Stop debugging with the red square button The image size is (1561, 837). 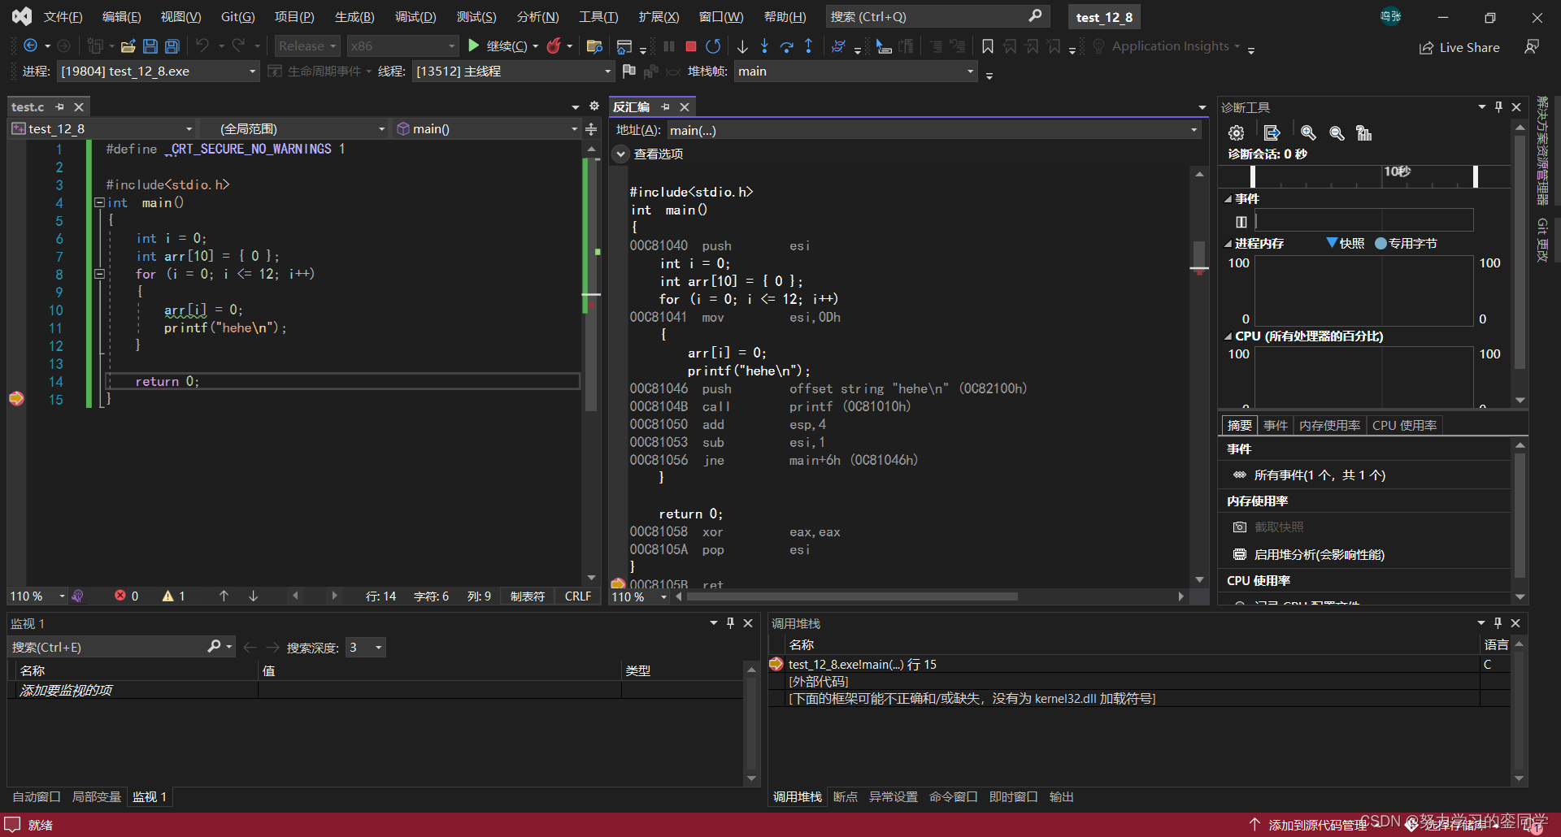690,47
